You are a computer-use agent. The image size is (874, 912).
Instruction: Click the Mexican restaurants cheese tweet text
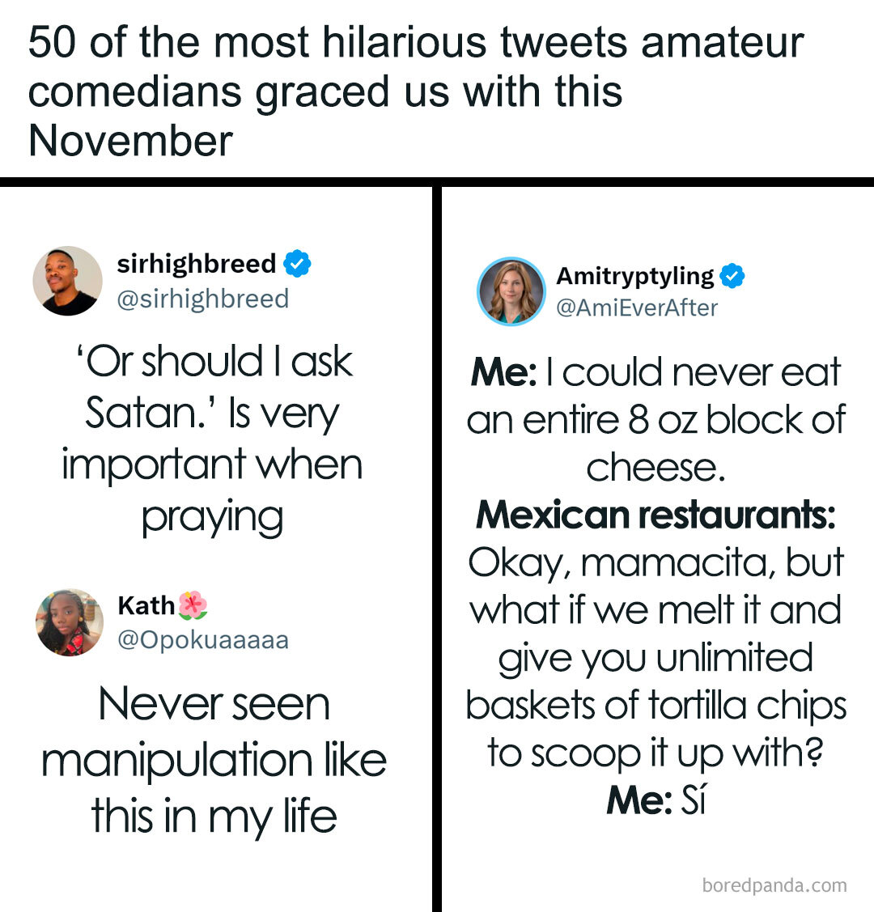pos(655,585)
